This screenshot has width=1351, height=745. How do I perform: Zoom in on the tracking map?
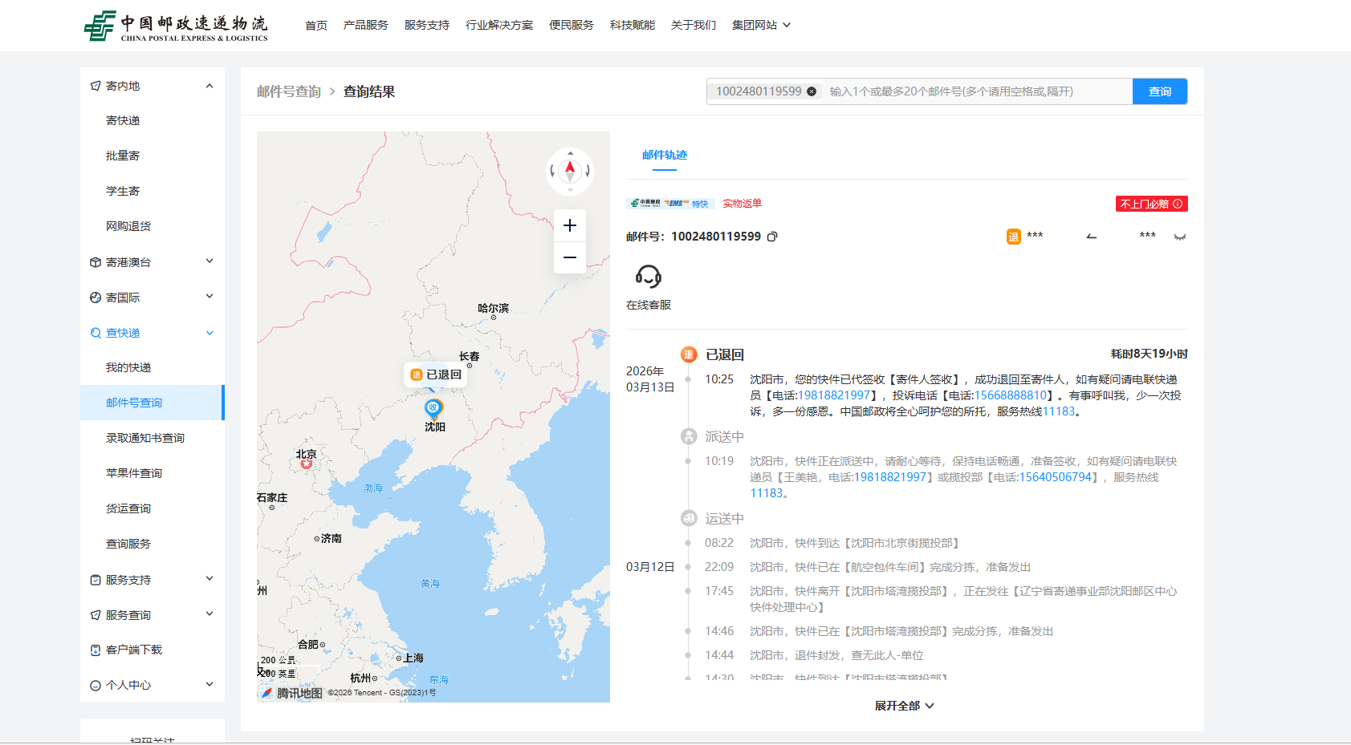point(569,225)
